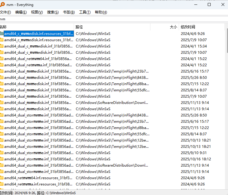
Task: Click folder icon of amd64_netnvma.inf.resources entry
Action: pos(1,184)
